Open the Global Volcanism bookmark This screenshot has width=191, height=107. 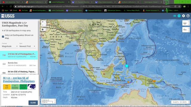(x=151, y=10)
